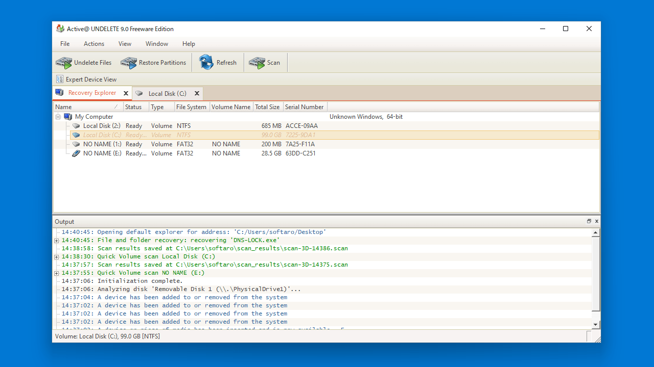Open Expert Device View link
Viewport: 654px width, 367px height.
(91, 80)
